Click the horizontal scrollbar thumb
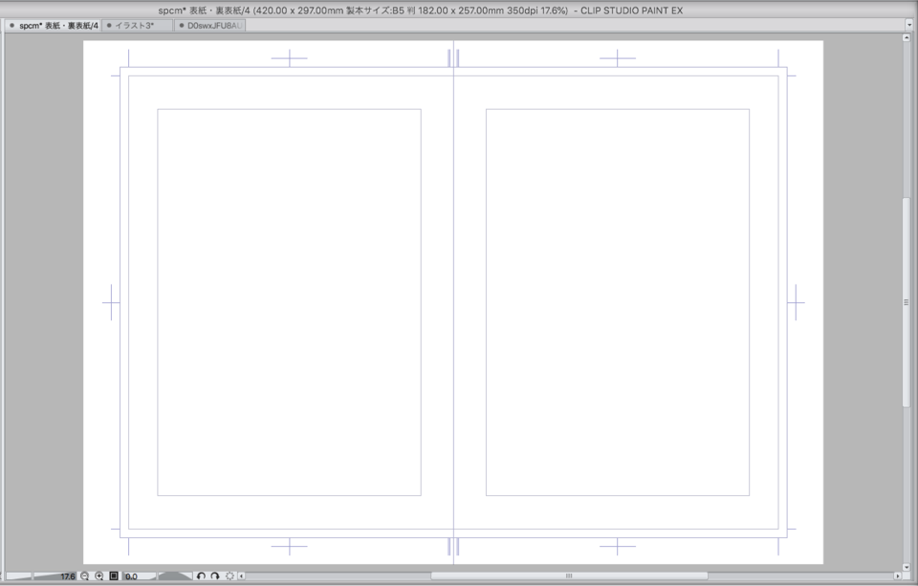 [x=569, y=576]
